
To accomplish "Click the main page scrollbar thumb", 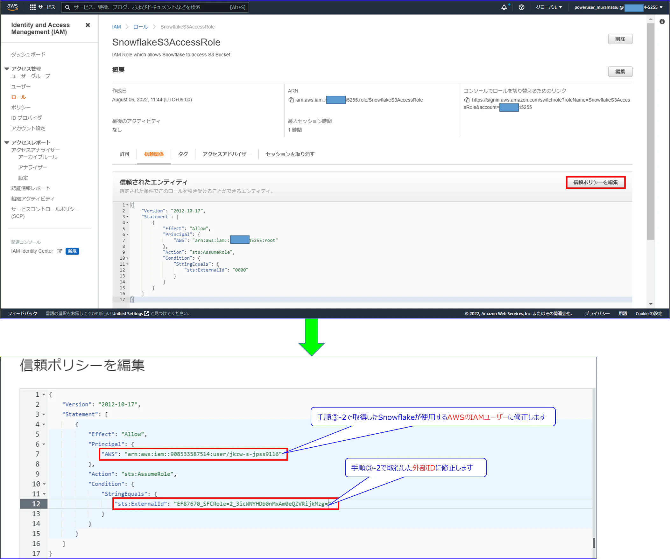I will (651, 131).
